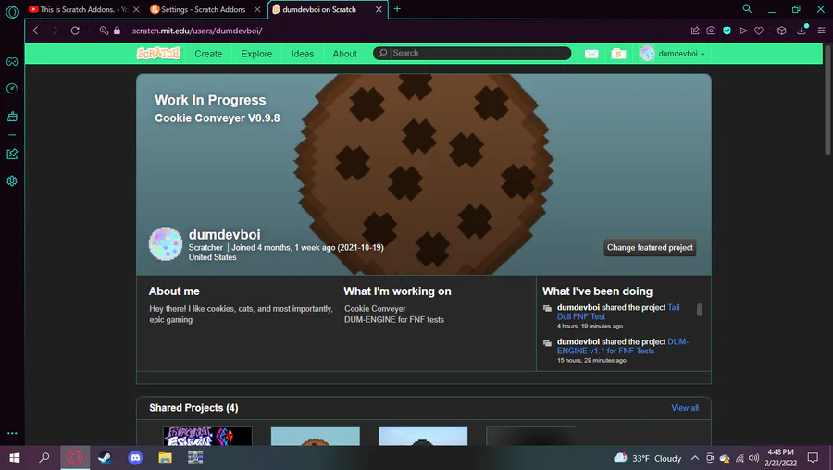The height and width of the screenshot is (470, 833).
Task: Click the Scratch logo
Action: pos(158,53)
